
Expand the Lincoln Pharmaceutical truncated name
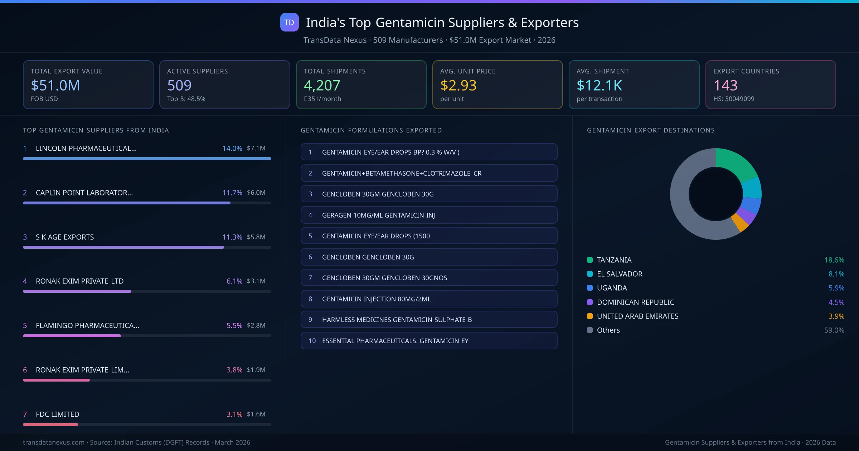(86, 148)
